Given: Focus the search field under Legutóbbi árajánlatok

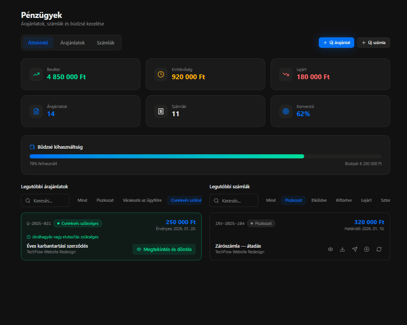Looking at the screenshot, I should [45, 201].
